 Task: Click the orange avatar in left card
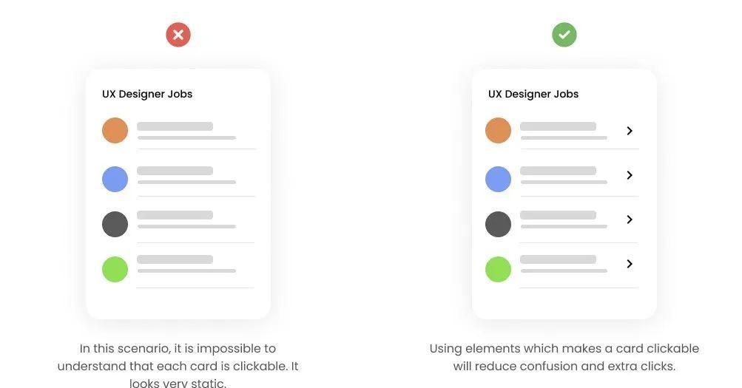click(115, 130)
